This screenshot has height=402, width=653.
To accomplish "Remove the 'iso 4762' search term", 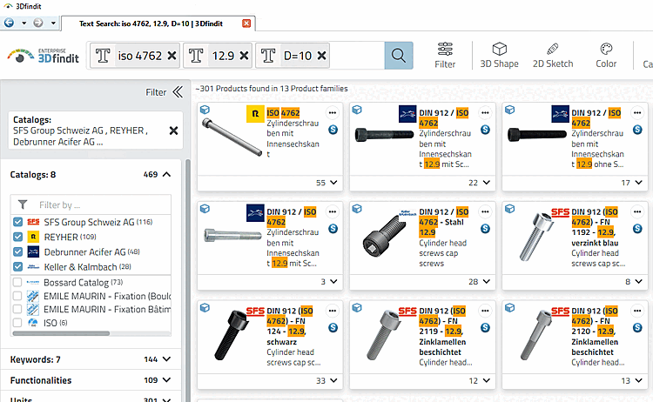I will coord(172,56).
